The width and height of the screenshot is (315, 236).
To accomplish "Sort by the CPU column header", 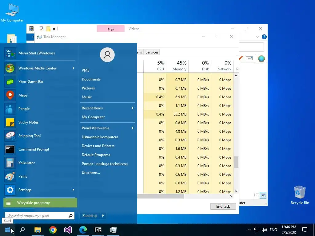I will (x=155, y=66).
